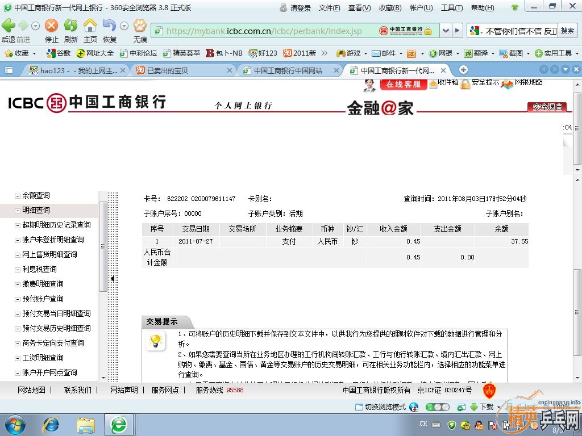Viewport: 582px width, 436px height.
Task: Toggle the green three-dot status bar switch
Action: [x=437, y=407]
